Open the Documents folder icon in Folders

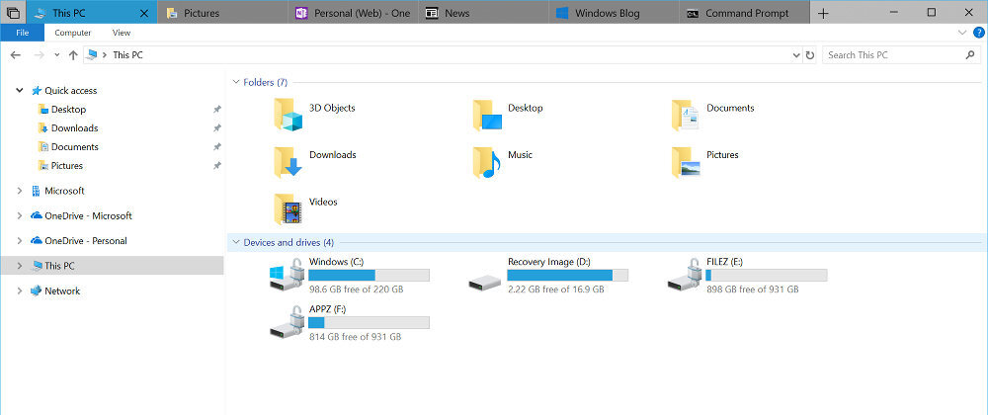point(686,115)
